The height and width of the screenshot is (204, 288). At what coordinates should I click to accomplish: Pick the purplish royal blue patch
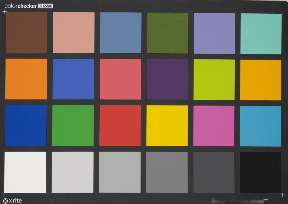tap(73, 79)
